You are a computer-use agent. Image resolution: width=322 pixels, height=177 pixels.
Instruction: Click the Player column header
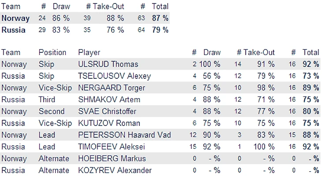pyautogui.click(x=89, y=52)
